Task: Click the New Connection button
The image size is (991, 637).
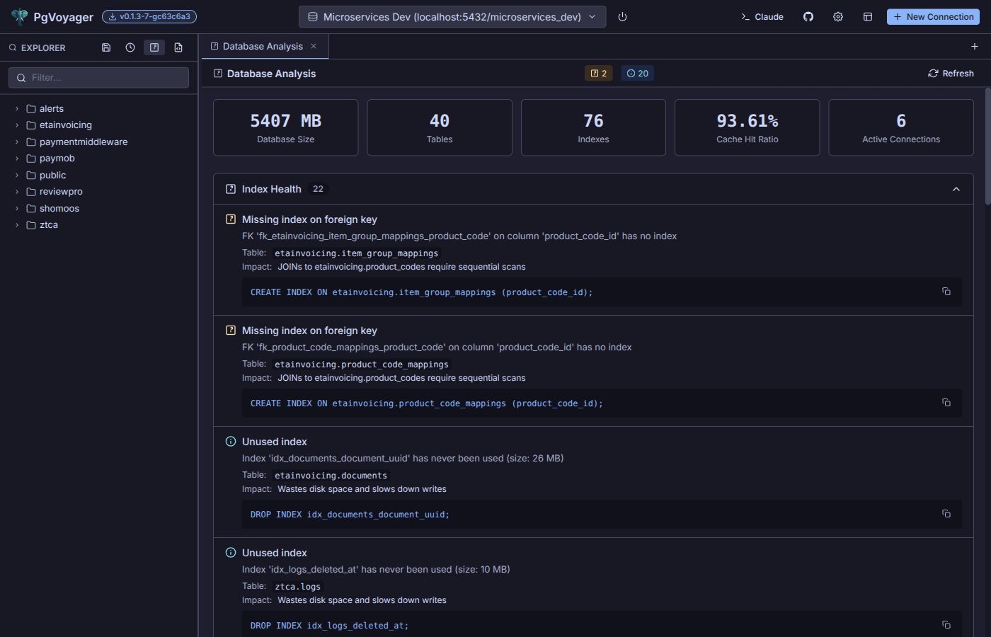Action: point(933,17)
